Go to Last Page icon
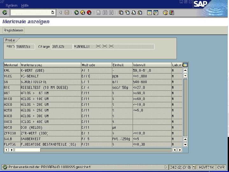 click(140, 12)
